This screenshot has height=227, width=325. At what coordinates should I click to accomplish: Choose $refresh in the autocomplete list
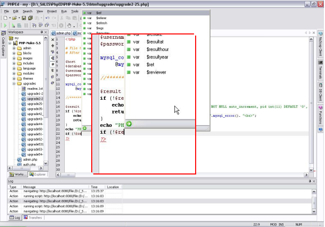[x=146, y=23]
